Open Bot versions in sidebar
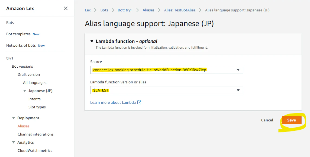310x157 pixels. [22, 66]
